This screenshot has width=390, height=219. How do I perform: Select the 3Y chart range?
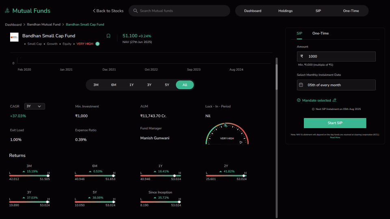tap(149, 85)
